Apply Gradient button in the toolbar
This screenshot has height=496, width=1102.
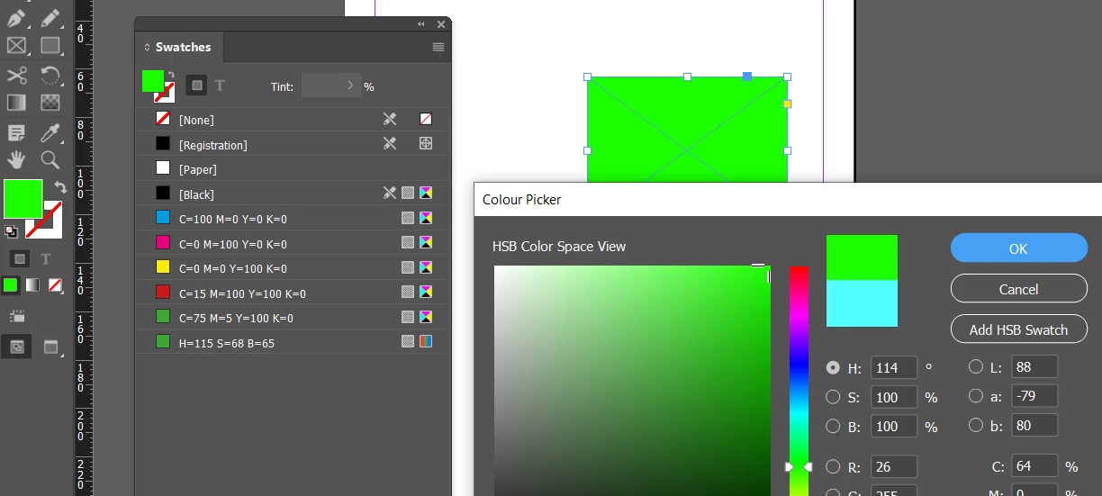click(32, 285)
